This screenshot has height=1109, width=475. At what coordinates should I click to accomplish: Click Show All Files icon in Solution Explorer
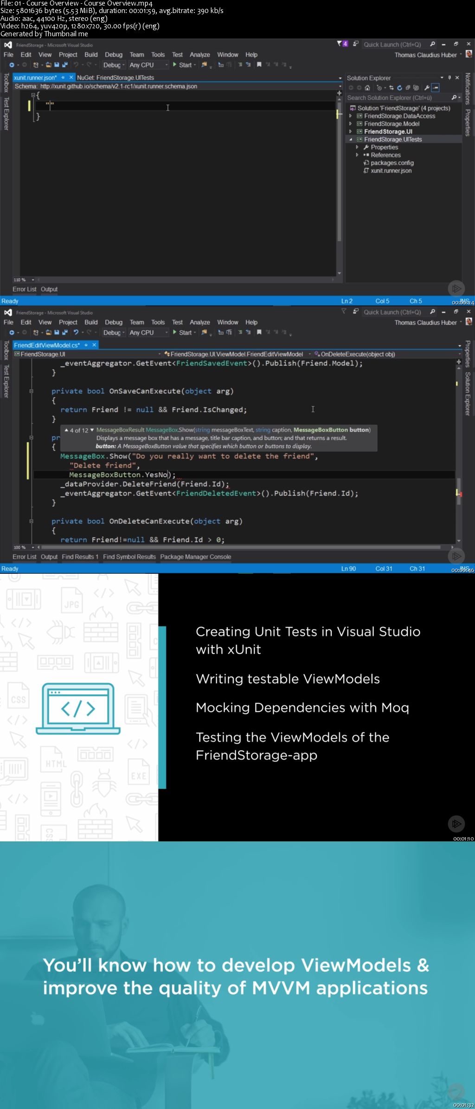(416, 88)
